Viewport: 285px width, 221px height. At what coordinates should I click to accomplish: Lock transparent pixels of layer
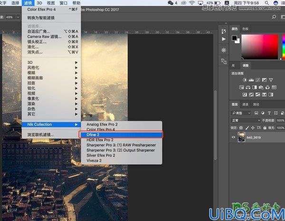point(241,128)
